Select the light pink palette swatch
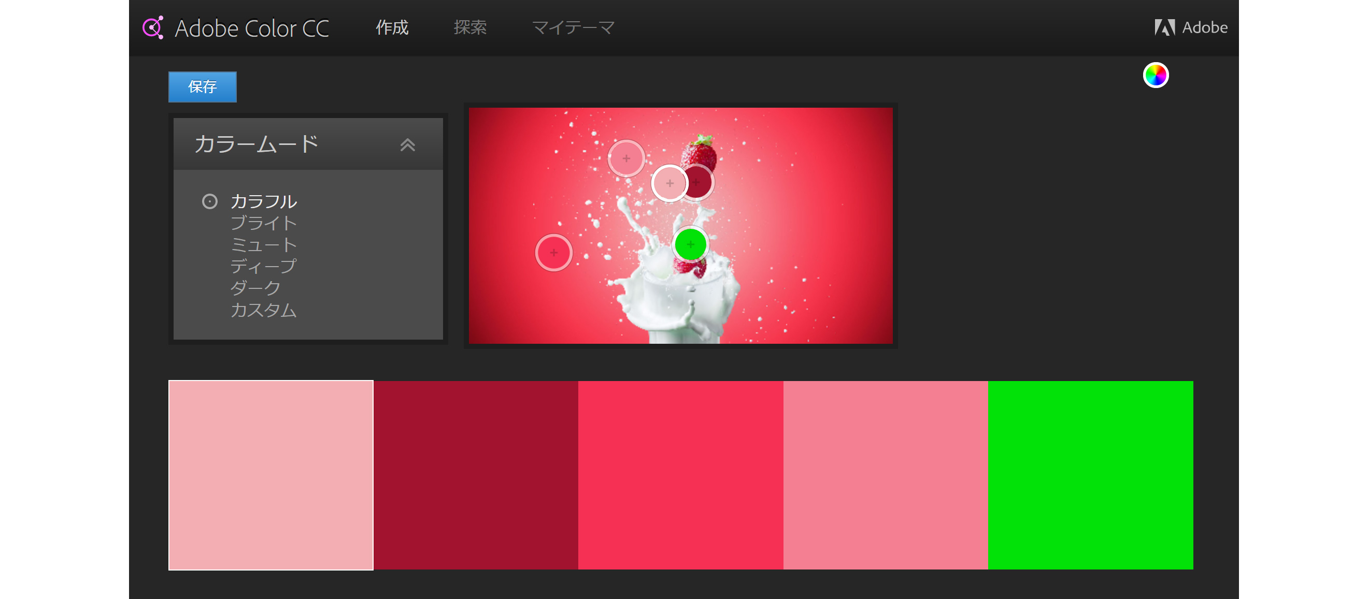 [x=271, y=475]
